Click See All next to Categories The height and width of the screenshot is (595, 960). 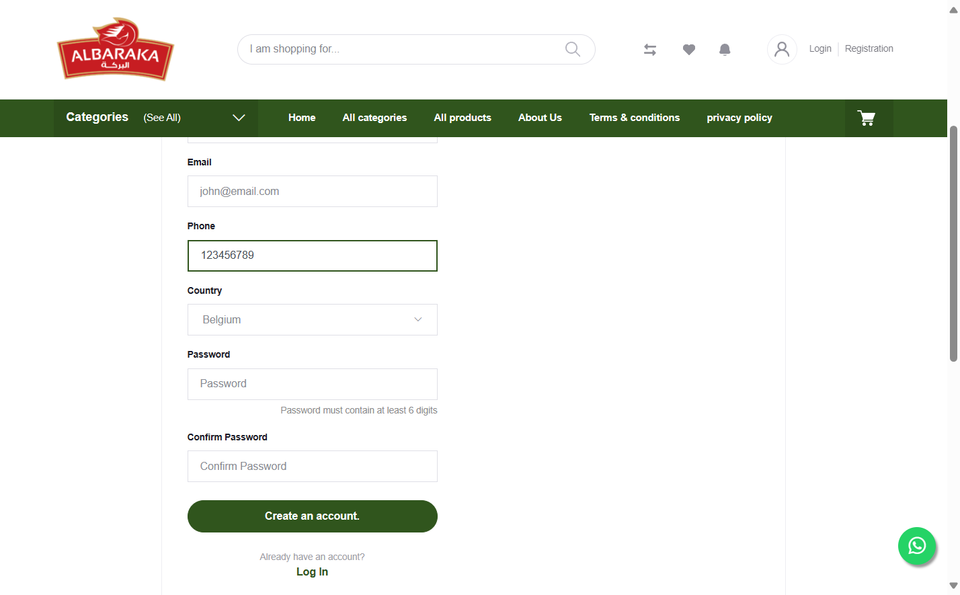pos(162,118)
